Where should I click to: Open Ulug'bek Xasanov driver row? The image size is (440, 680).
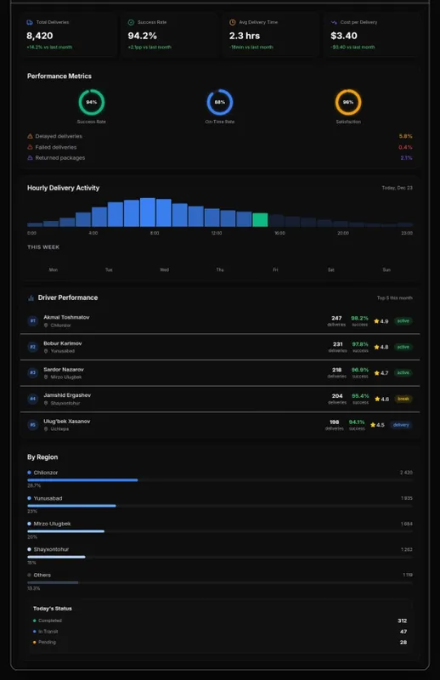220,425
